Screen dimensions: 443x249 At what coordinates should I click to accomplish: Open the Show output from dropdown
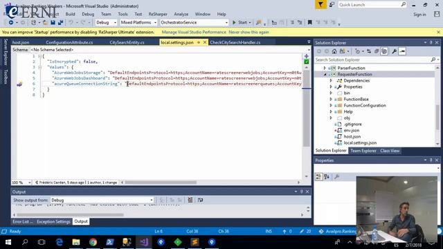[x=102, y=200]
